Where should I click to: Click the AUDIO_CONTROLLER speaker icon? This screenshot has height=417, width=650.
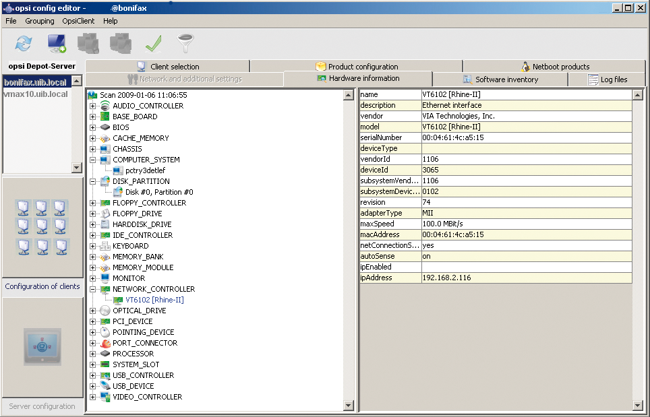pyautogui.click(x=105, y=106)
